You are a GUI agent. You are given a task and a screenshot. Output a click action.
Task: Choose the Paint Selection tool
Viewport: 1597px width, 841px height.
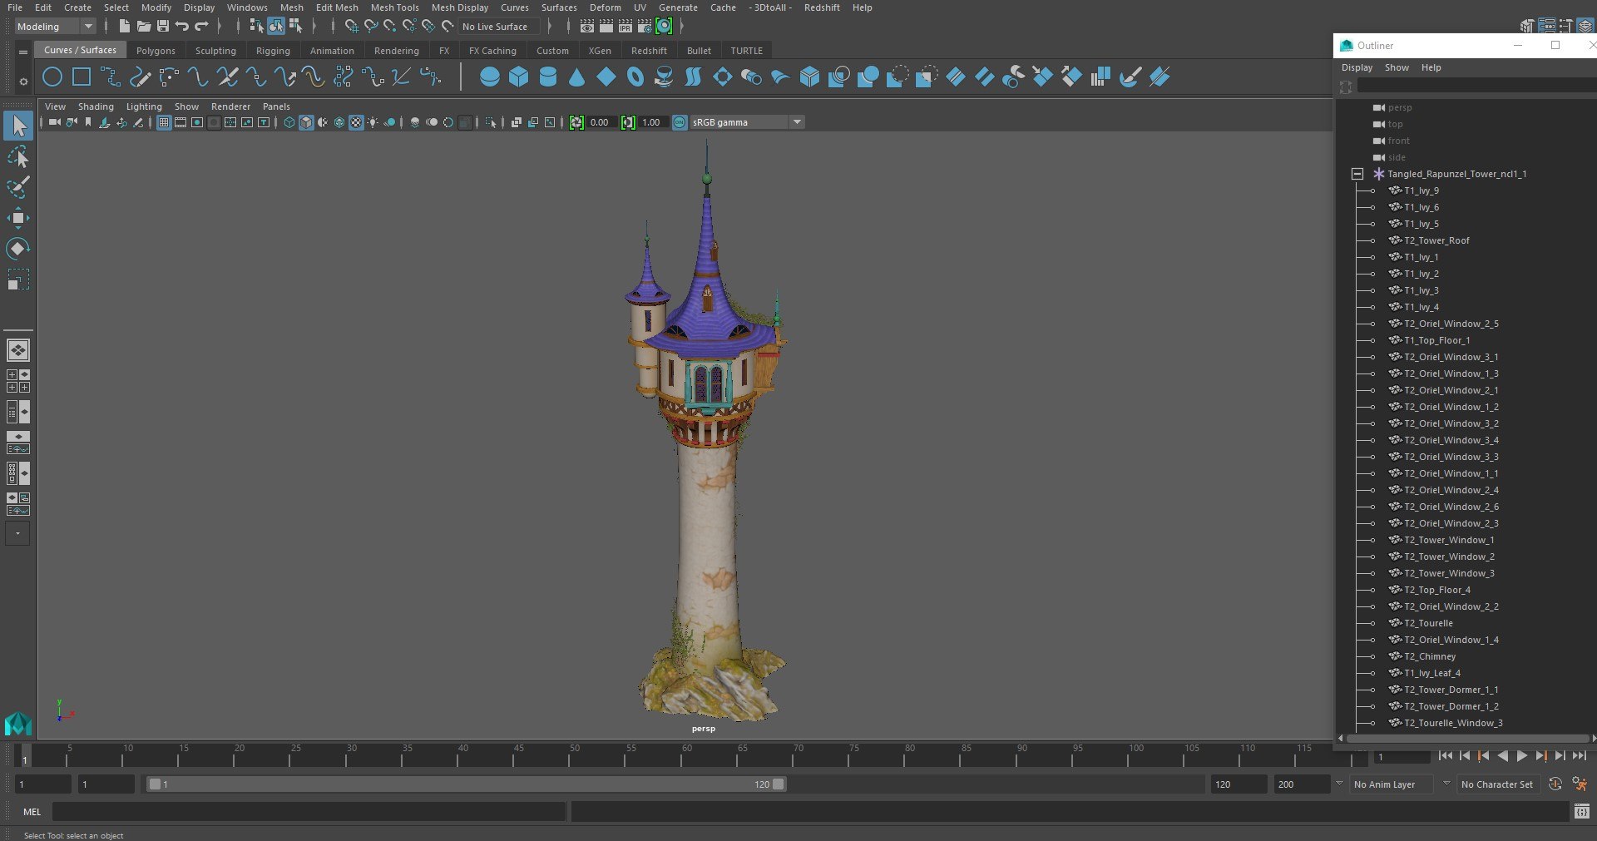18,187
